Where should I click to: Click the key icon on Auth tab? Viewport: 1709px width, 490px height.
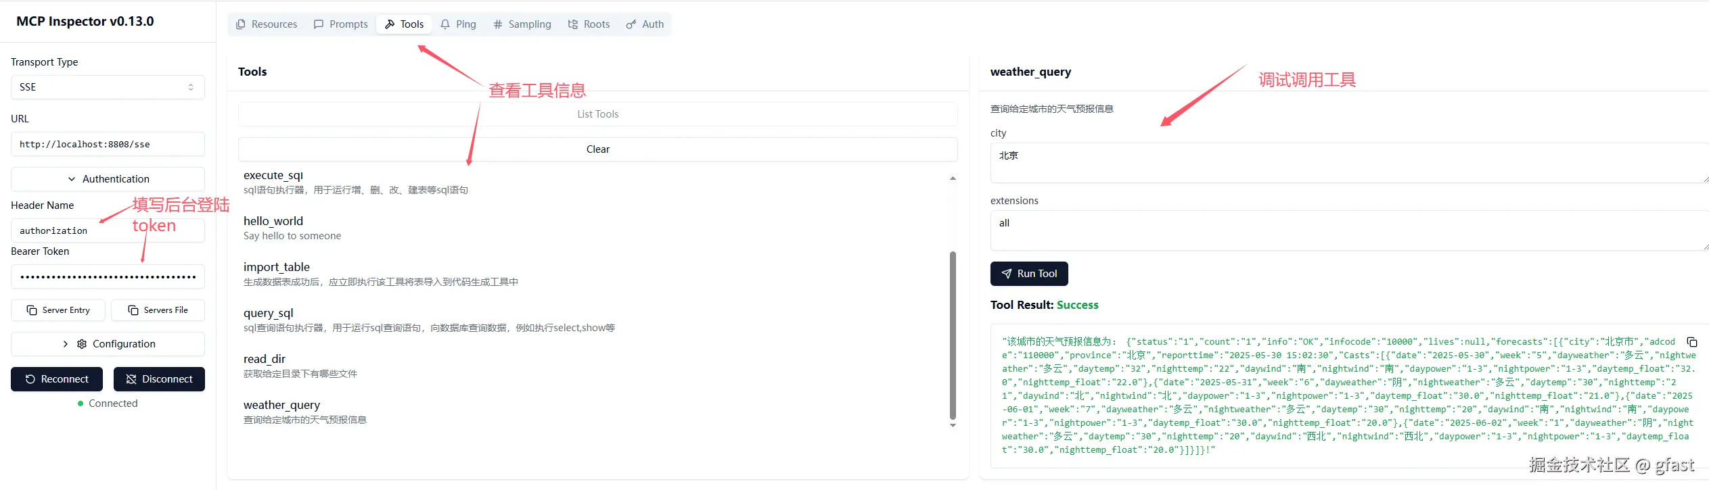[631, 24]
